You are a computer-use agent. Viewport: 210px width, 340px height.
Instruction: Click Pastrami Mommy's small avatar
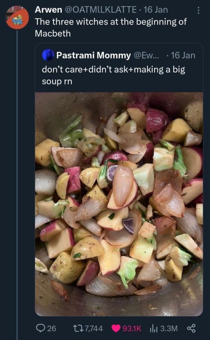coord(48,55)
